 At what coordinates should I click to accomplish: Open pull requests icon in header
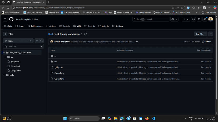pyautogui.click(x=199, y=19)
